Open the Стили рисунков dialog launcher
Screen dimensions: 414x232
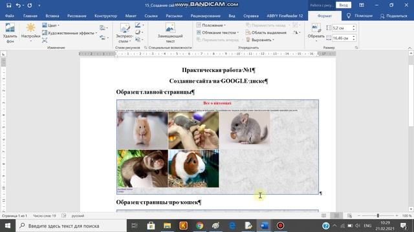click(x=146, y=48)
